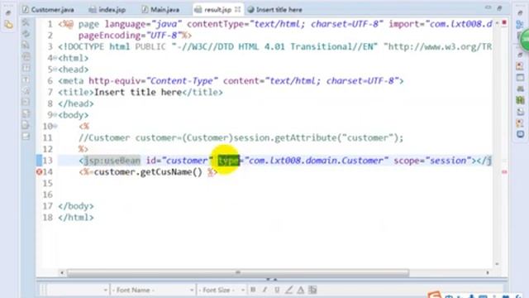The width and height of the screenshot is (529, 298).
Task: Click the commented Customer line 11
Action: coord(241,138)
